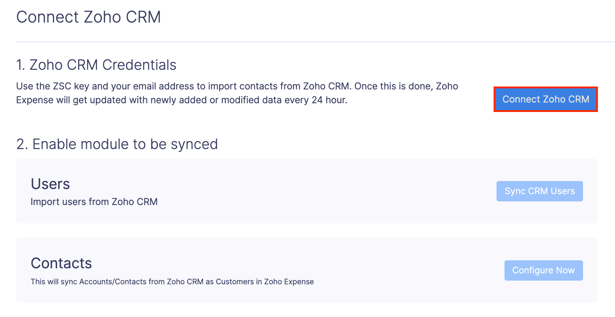Click the Users card title
Screen dimensions: 615x317
(x=50, y=184)
